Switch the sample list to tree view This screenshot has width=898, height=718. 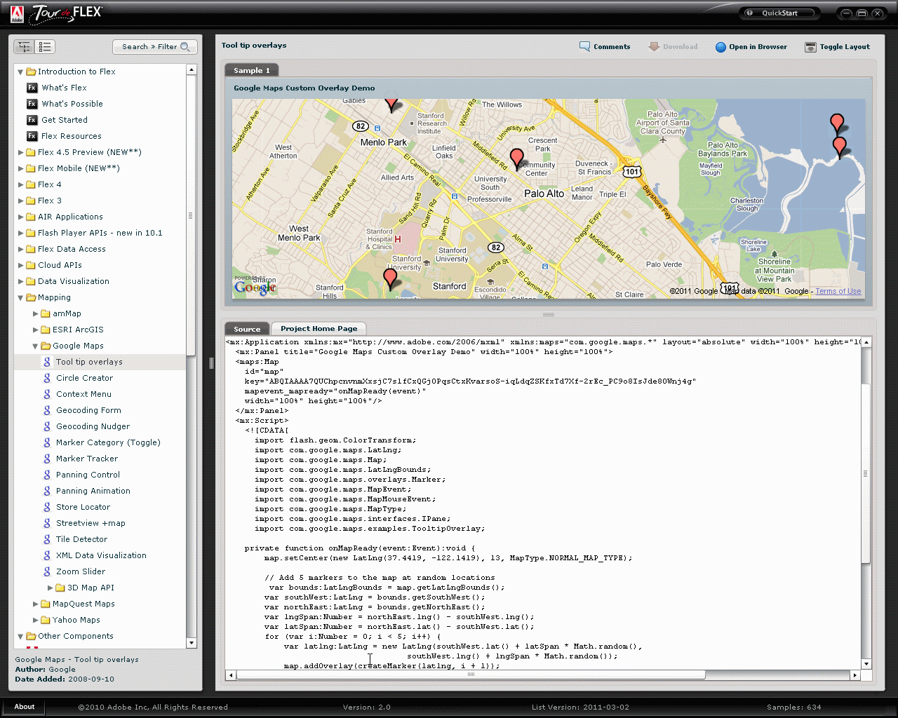click(25, 47)
